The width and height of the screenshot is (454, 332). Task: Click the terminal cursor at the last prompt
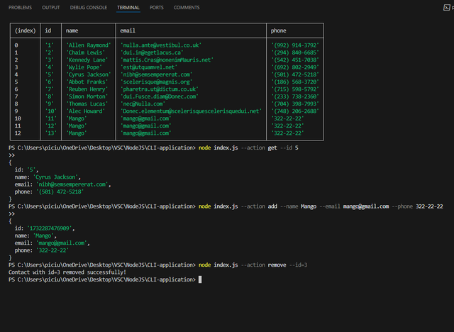(x=200, y=280)
